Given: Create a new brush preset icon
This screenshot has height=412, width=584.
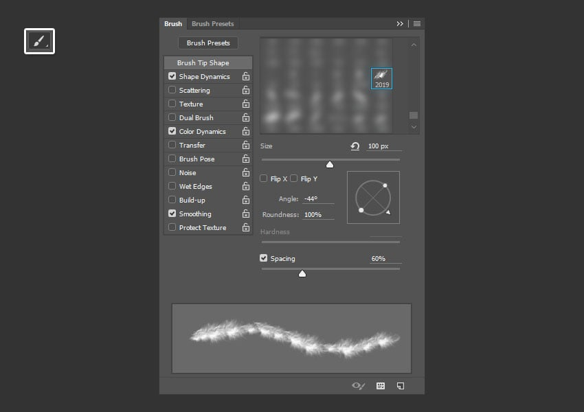Looking at the screenshot, I should [401, 386].
